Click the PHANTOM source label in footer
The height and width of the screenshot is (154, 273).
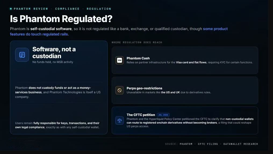(186, 144)
